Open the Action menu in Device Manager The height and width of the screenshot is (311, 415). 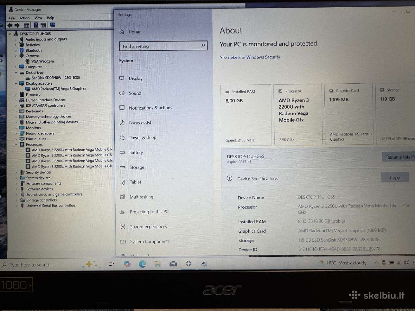coord(25,18)
